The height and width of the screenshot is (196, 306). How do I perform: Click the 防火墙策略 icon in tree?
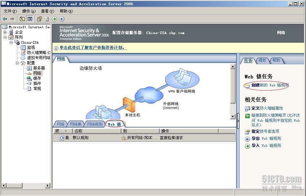tap(23, 53)
